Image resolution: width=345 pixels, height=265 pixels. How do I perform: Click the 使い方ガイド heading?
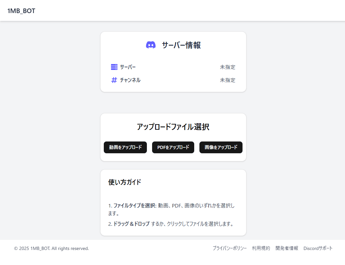tap(124, 182)
